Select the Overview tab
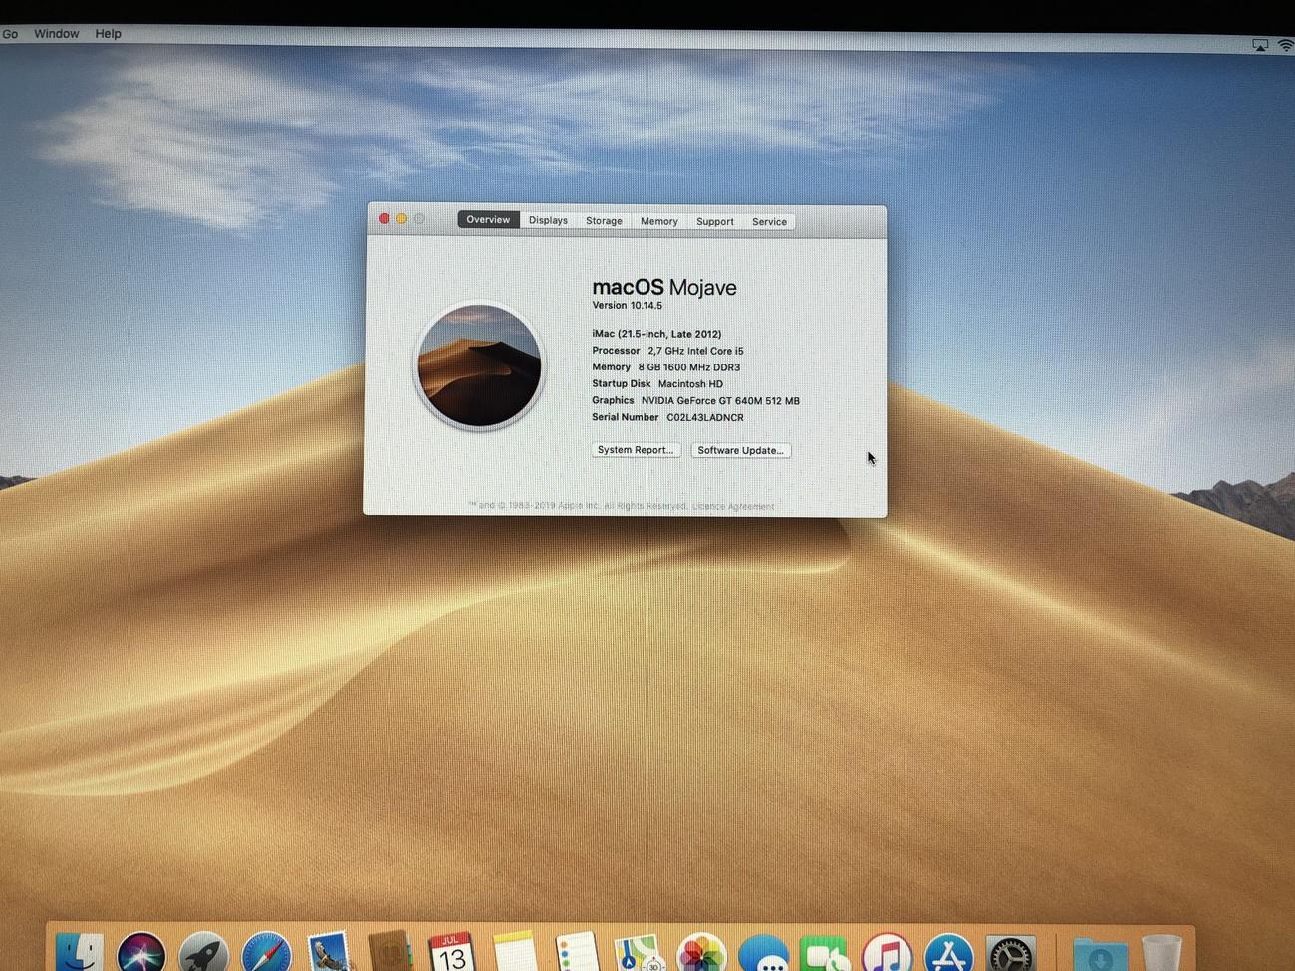 (x=488, y=219)
